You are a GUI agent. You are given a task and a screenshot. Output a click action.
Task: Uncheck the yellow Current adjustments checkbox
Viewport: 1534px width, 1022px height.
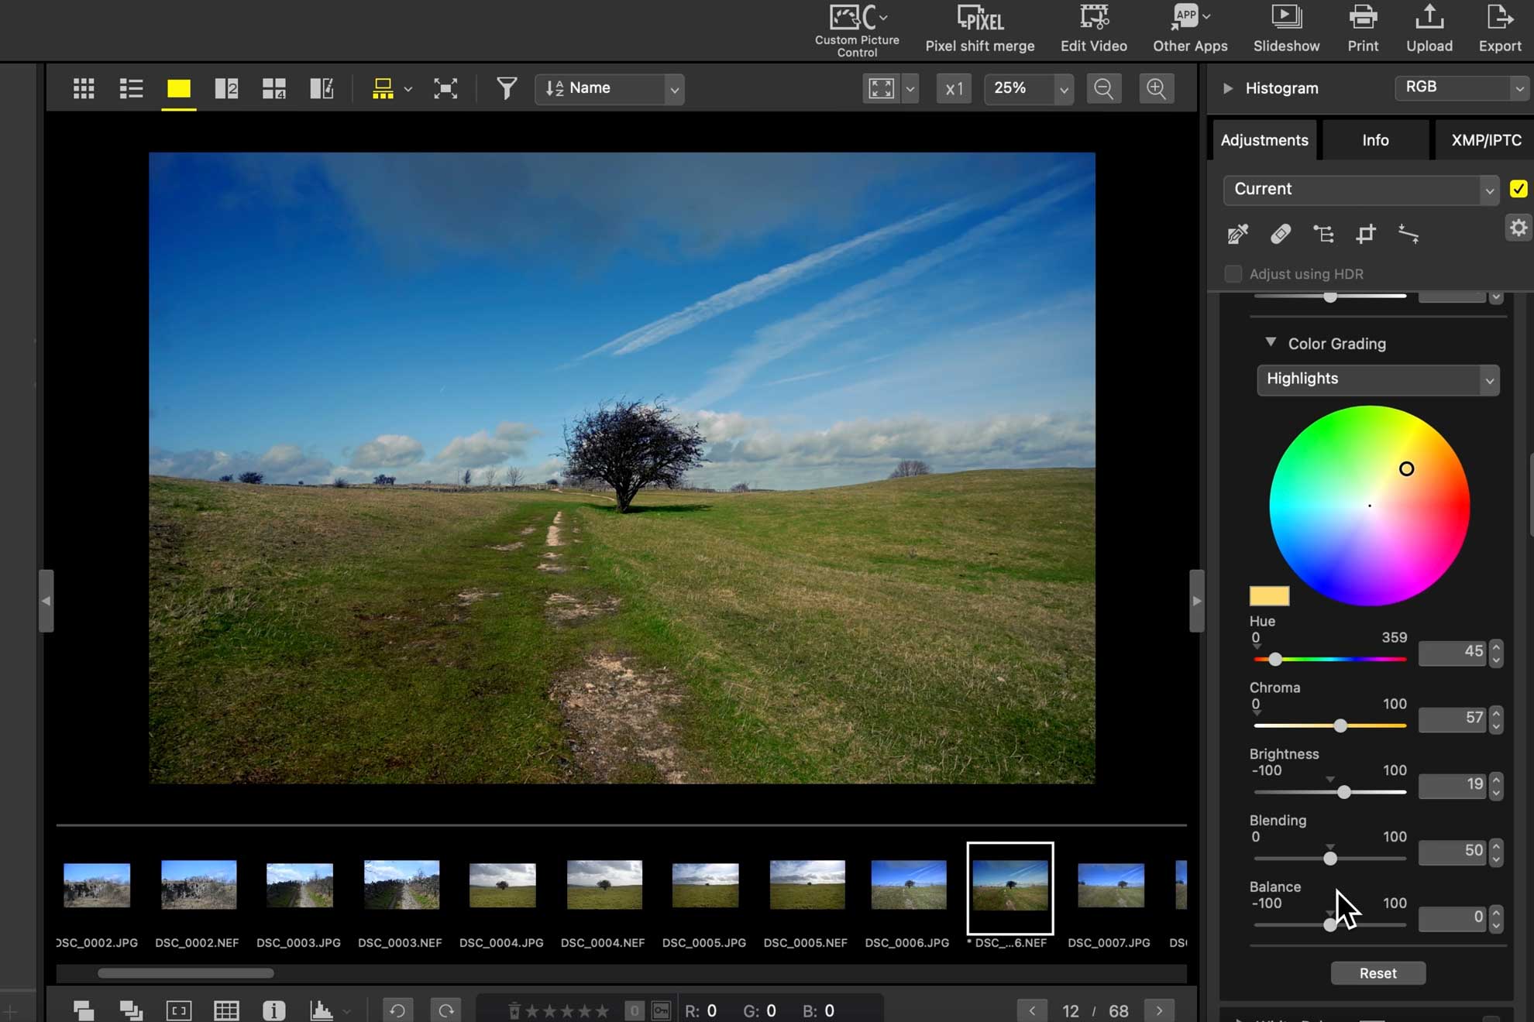point(1518,189)
